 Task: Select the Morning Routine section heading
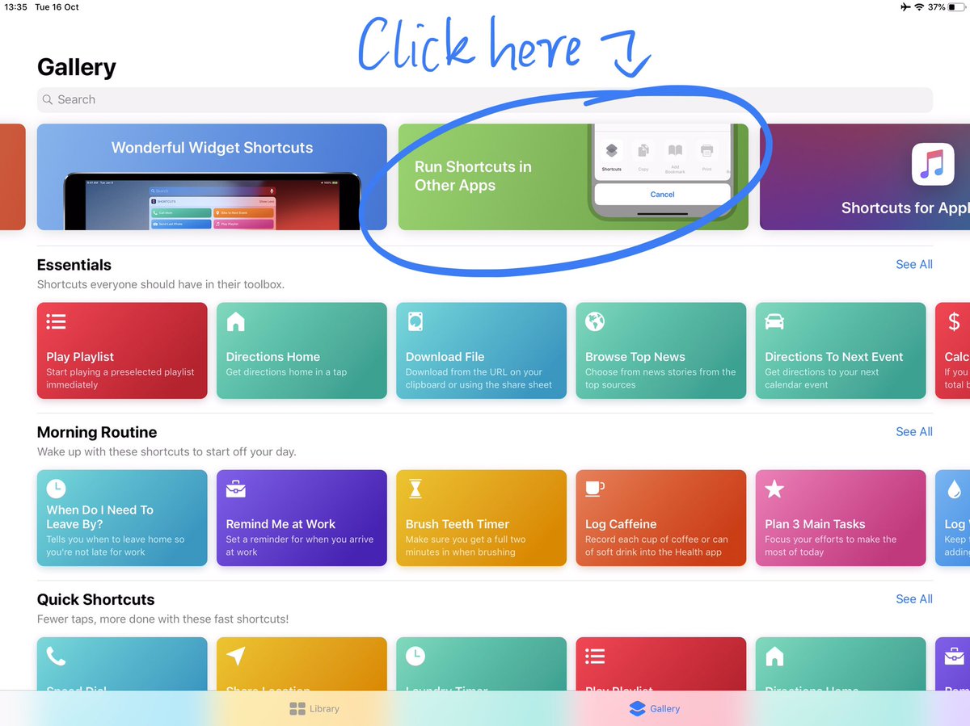pos(97,432)
